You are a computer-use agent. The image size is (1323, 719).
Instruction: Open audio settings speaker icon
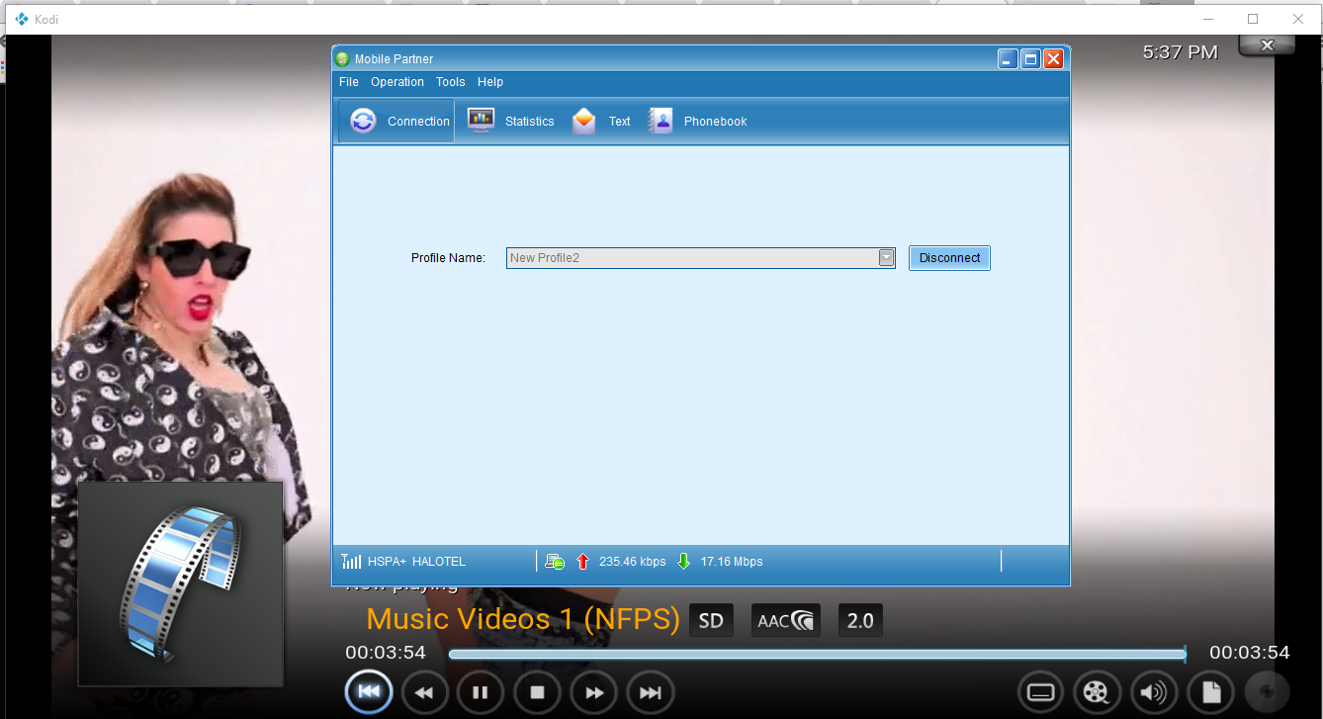tap(1153, 692)
